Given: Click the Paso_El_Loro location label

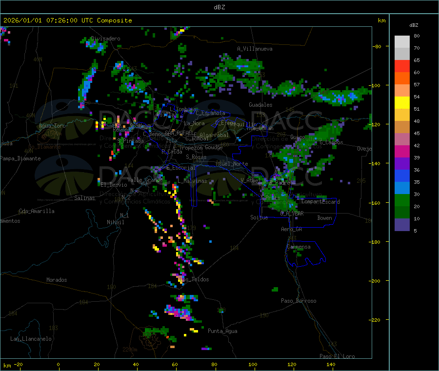Looking at the screenshot, I should click(x=337, y=356).
